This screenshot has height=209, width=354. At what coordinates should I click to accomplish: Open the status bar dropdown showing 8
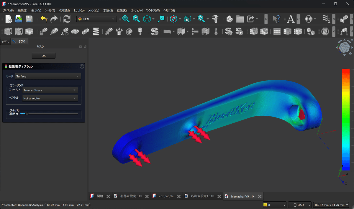(x=274, y=205)
